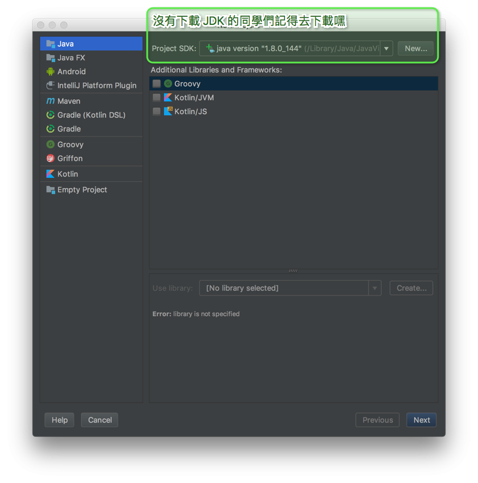Click the Groovy framework icon in libraries list

point(168,83)
